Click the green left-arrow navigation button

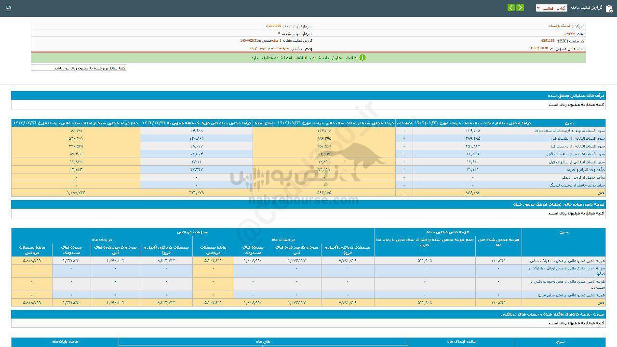[x=511, y=8]
